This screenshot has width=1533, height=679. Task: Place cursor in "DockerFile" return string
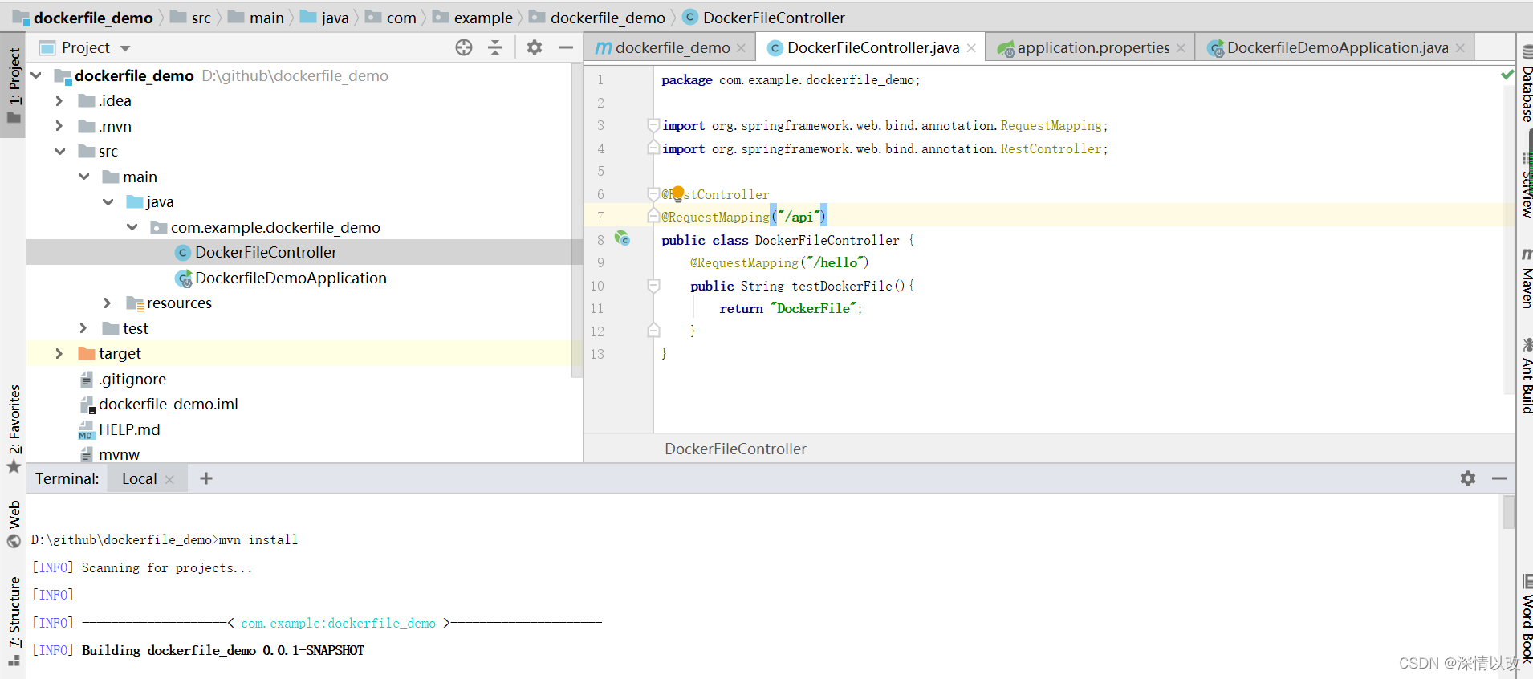point(813,308)
